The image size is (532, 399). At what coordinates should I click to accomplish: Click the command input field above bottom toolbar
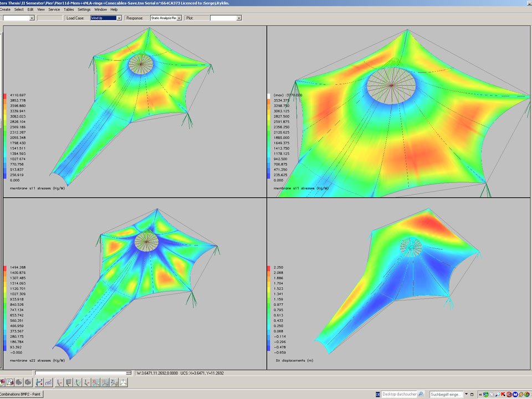pos(83,373)
